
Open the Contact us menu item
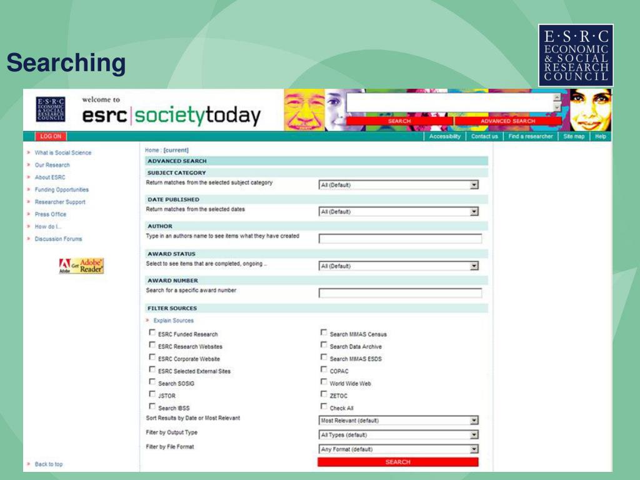(484, 136)
